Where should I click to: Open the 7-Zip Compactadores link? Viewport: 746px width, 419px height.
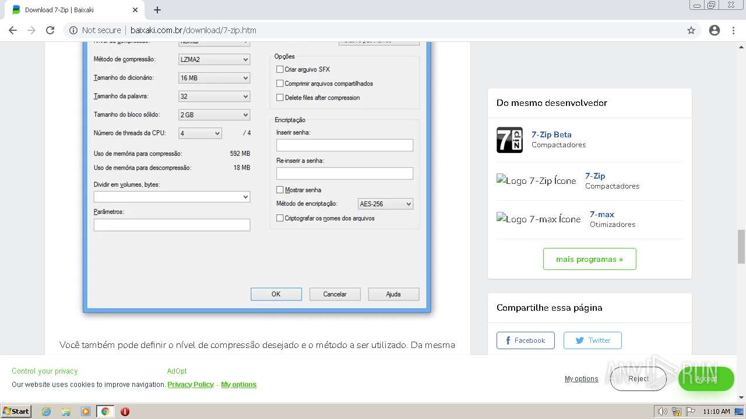595,176
